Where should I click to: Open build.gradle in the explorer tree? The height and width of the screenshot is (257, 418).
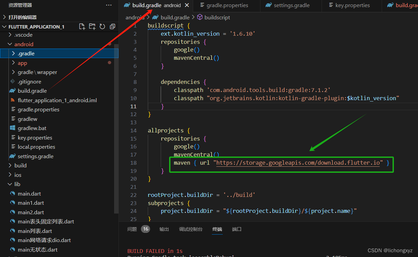coord(32,91)
